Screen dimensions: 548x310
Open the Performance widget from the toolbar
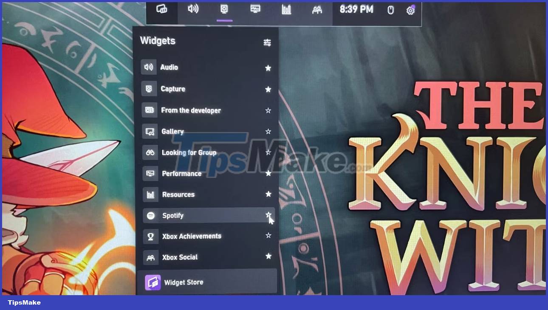coord(255,9)
